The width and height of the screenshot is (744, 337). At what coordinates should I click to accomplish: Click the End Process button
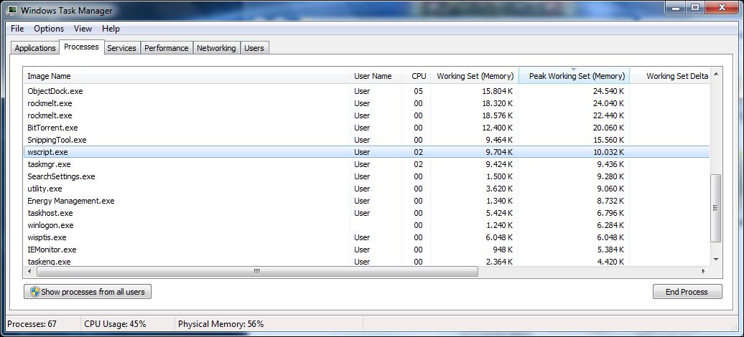coord(687,292)
